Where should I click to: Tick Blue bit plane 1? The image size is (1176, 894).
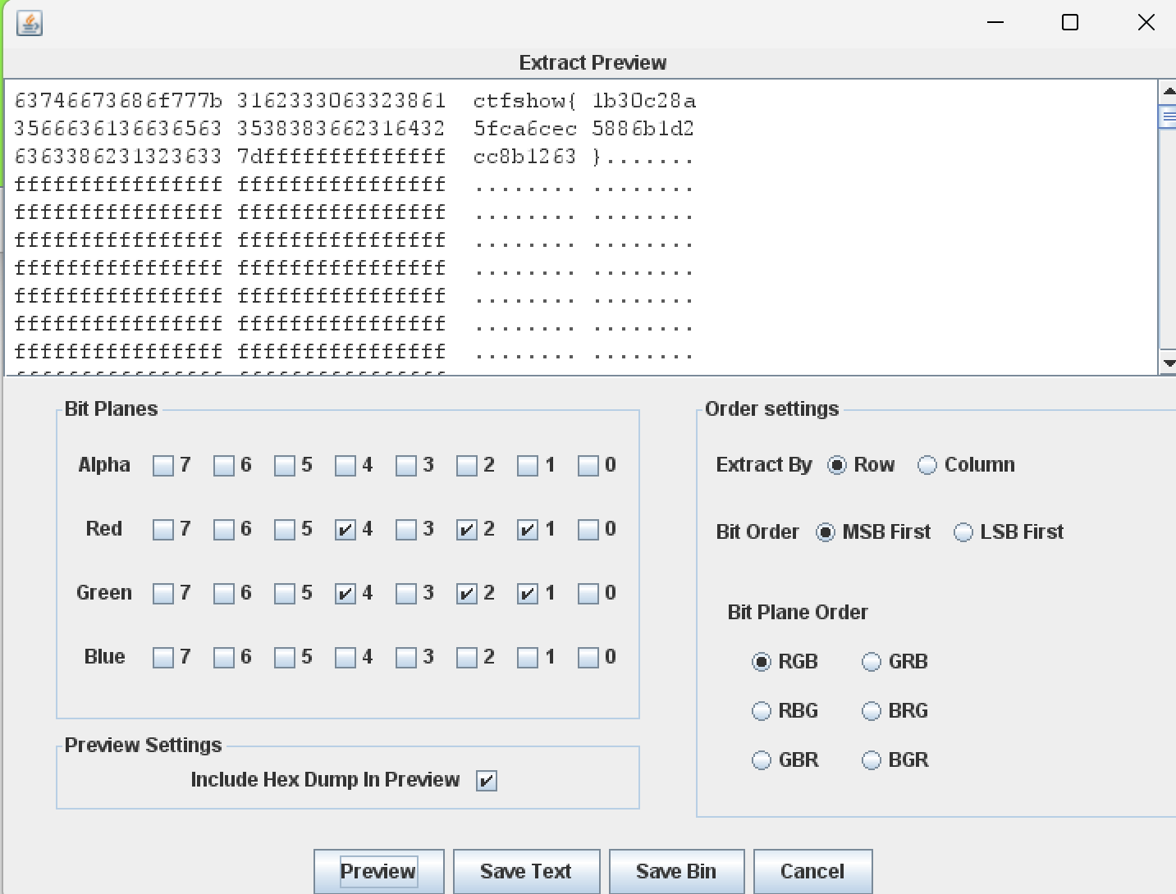pyautogui.click(x=528, y=658)
